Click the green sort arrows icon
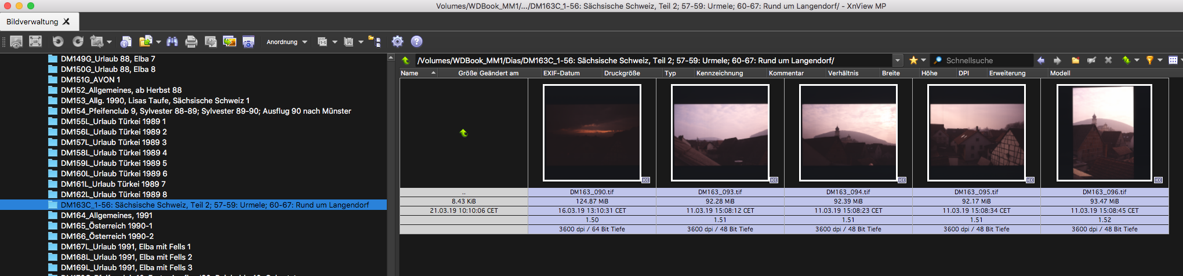The height and width of the screenshot is (276, 1183). click(x=1126, y=60)
